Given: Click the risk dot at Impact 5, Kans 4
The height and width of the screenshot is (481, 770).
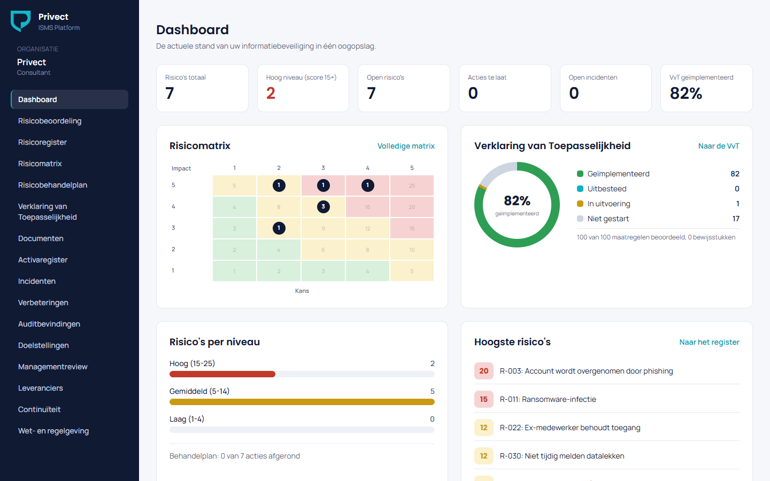Looking at the screenshot, I should point(367,185).
